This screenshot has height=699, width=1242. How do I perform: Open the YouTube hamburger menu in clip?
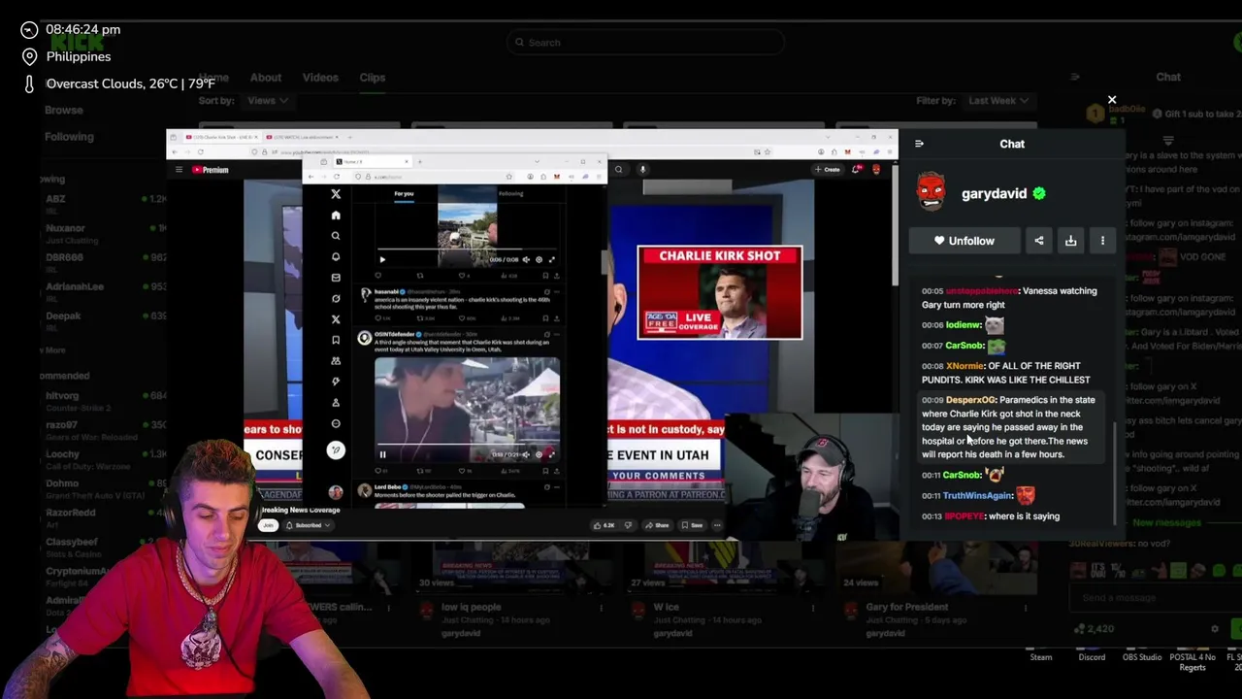[179, 170]
